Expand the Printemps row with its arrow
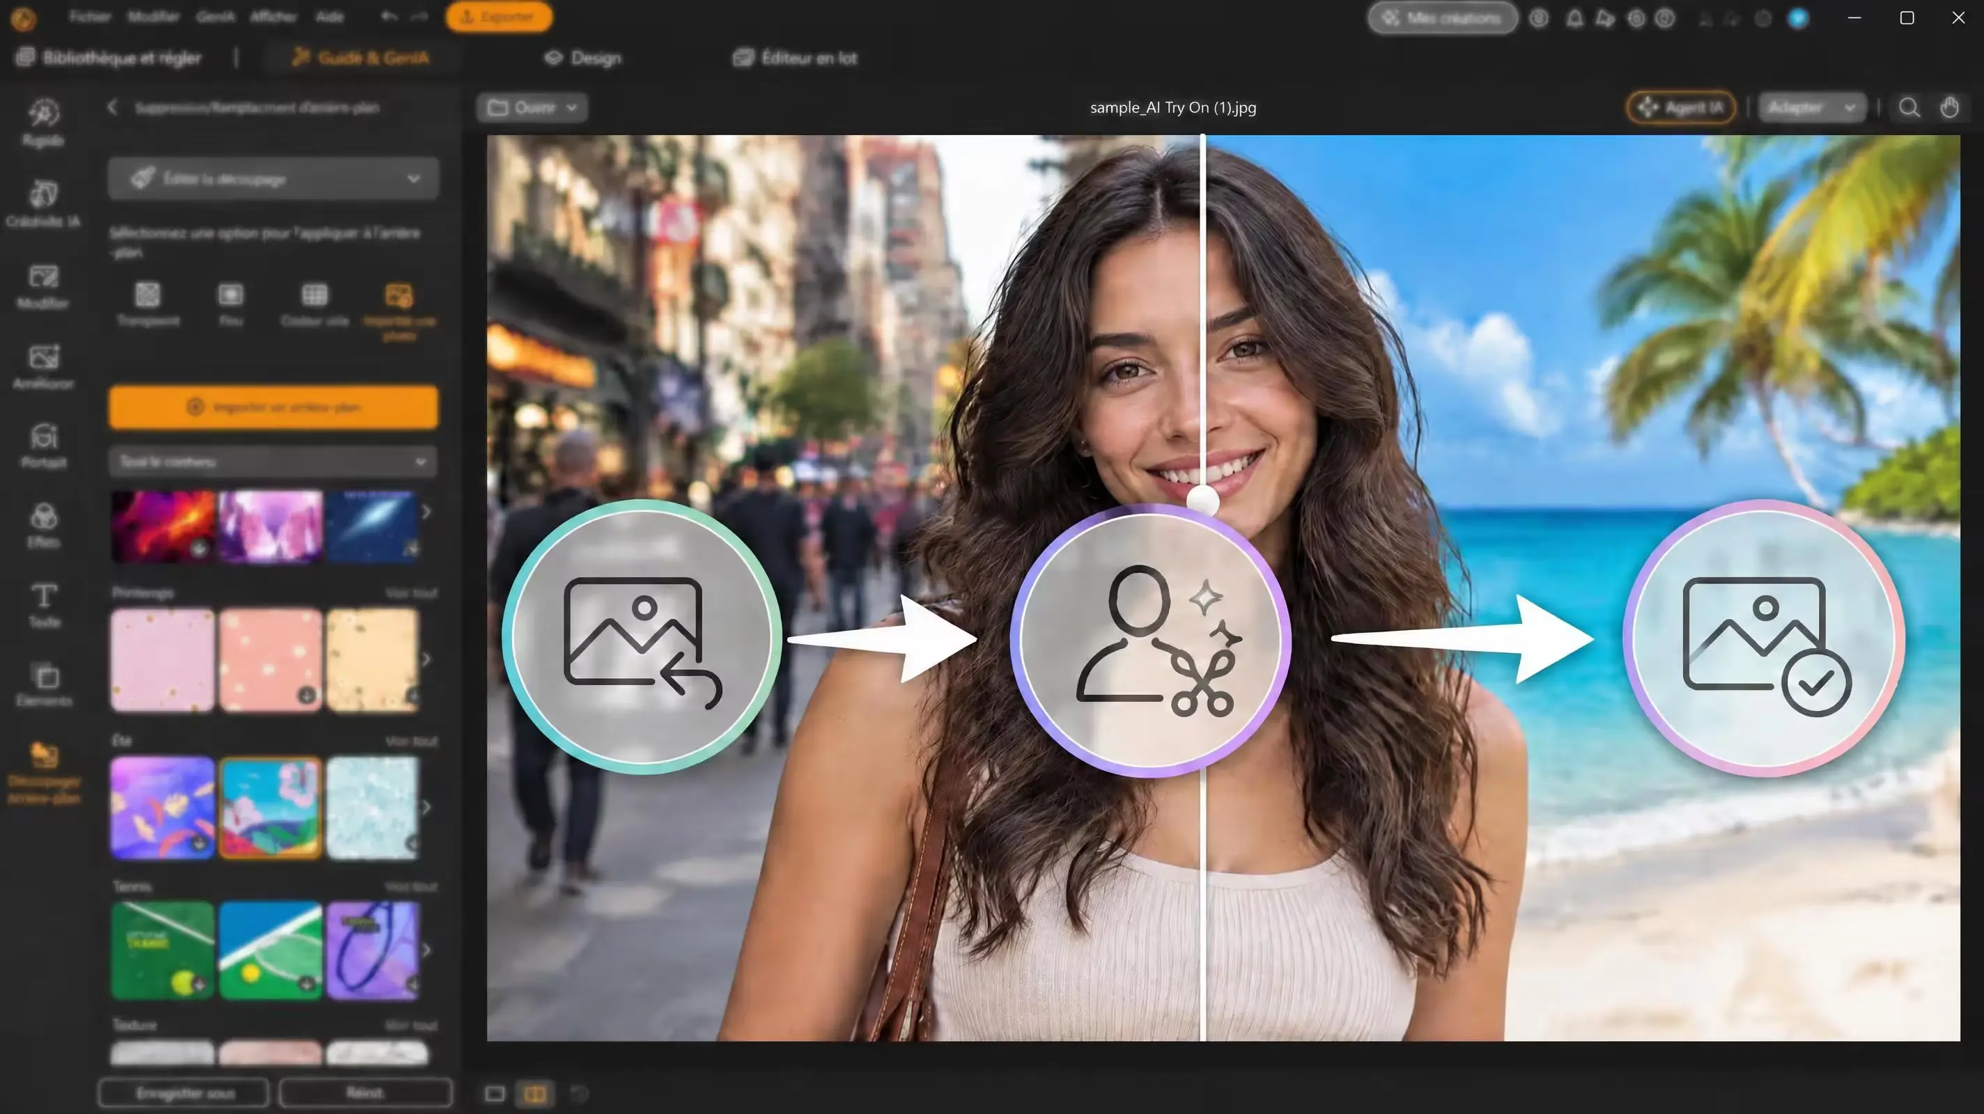This screenshot has height=1114, width=1984. 426,660
